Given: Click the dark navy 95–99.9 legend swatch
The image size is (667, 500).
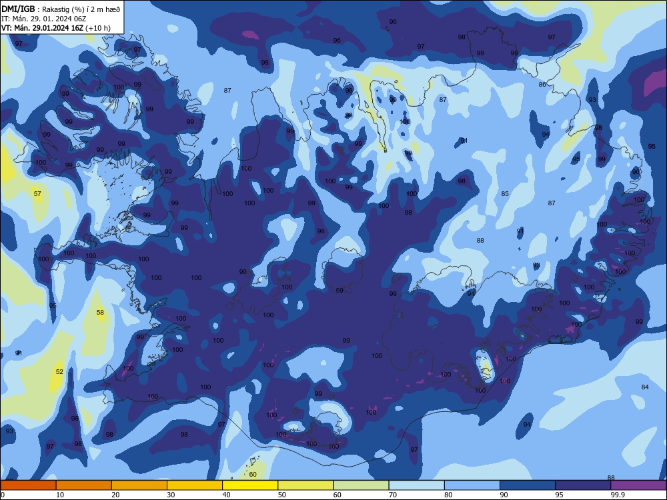Looking at the screenshot, I should [x=583, y=485].
